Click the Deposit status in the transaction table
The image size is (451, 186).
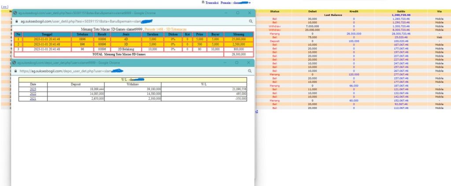275,41
